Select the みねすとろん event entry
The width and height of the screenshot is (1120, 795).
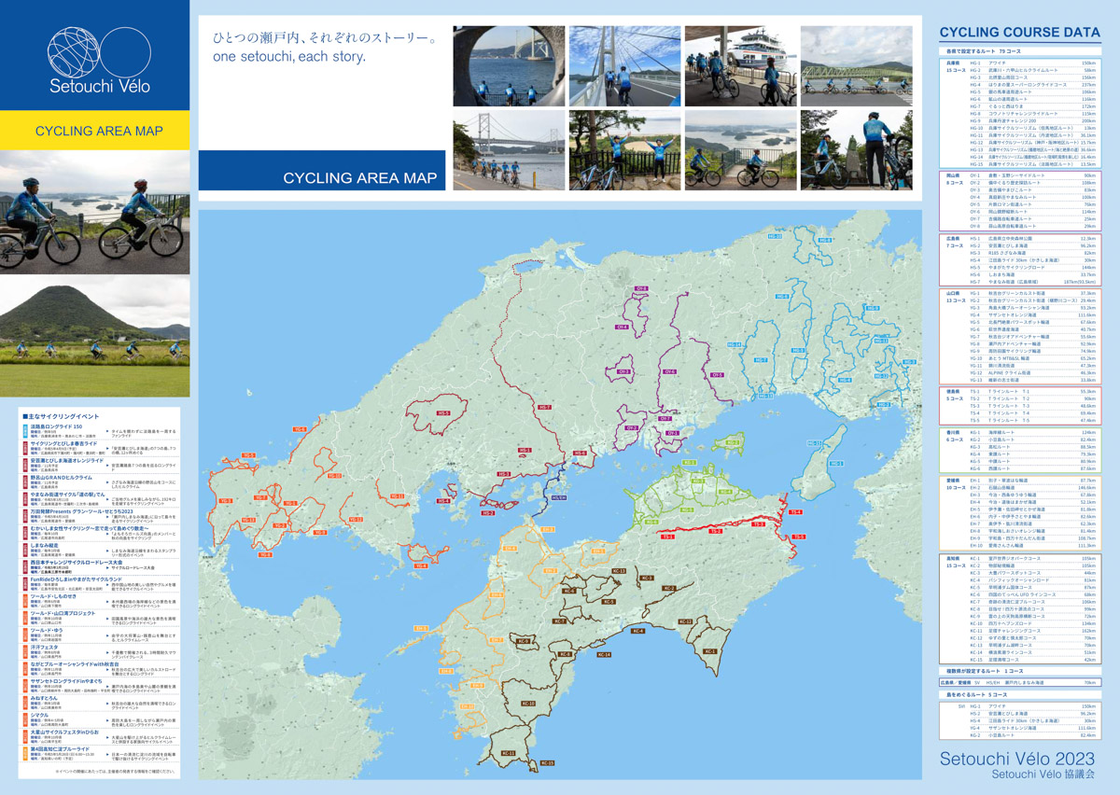101,704
